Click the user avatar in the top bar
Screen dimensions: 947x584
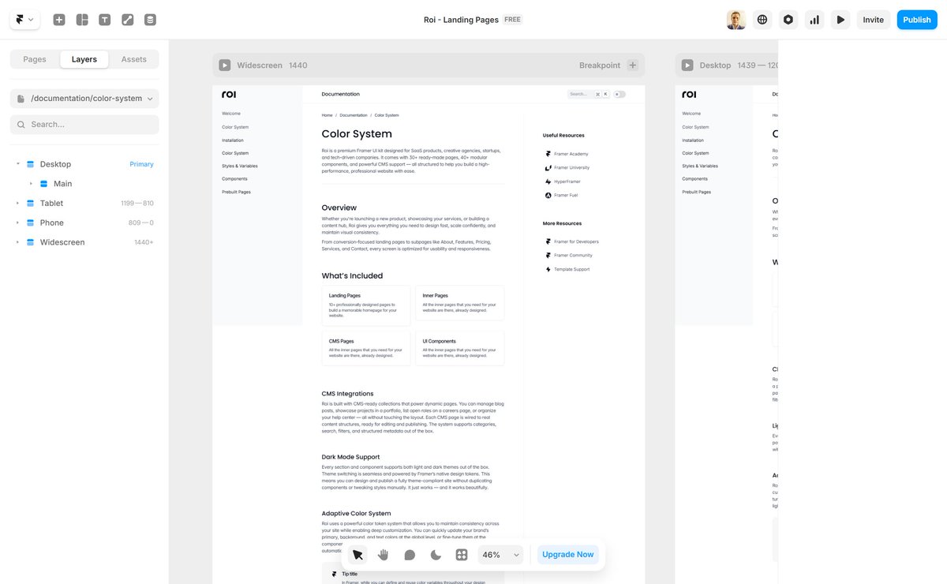click(x=736, y=20)
